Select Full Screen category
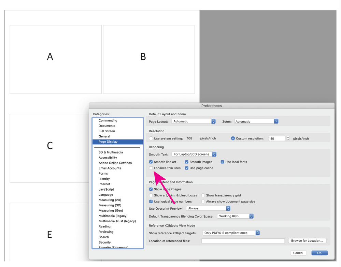This screenshot has height=267, width=341. (x=118, y=131)
